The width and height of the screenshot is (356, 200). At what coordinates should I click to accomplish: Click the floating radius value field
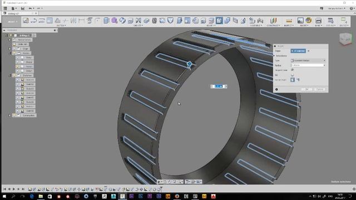coord(219,87)
